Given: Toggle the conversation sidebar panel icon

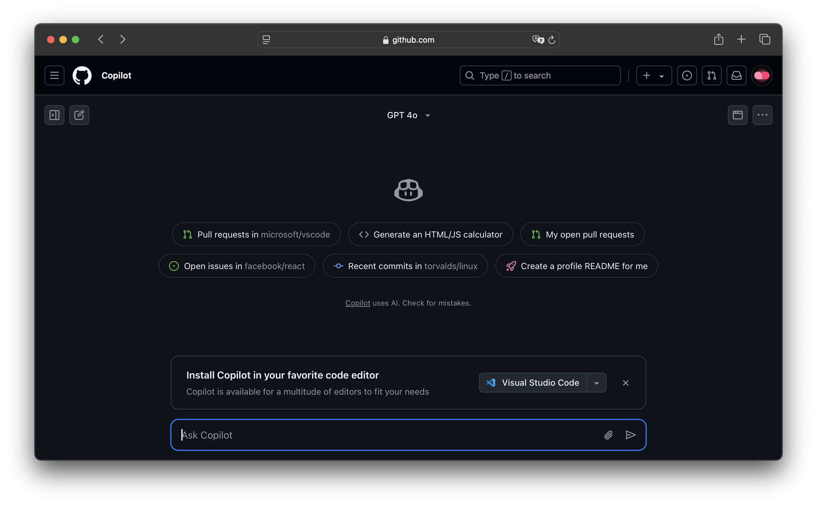Looking at the screenshot, I should tap(54, 115).
